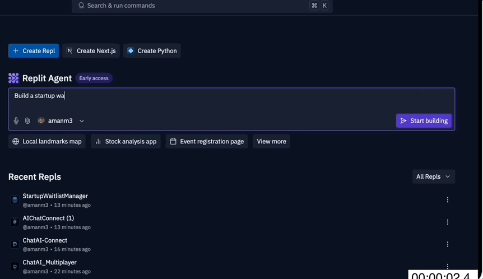
Task: Click the paperclip attach file icon
Action: [27, 120]
